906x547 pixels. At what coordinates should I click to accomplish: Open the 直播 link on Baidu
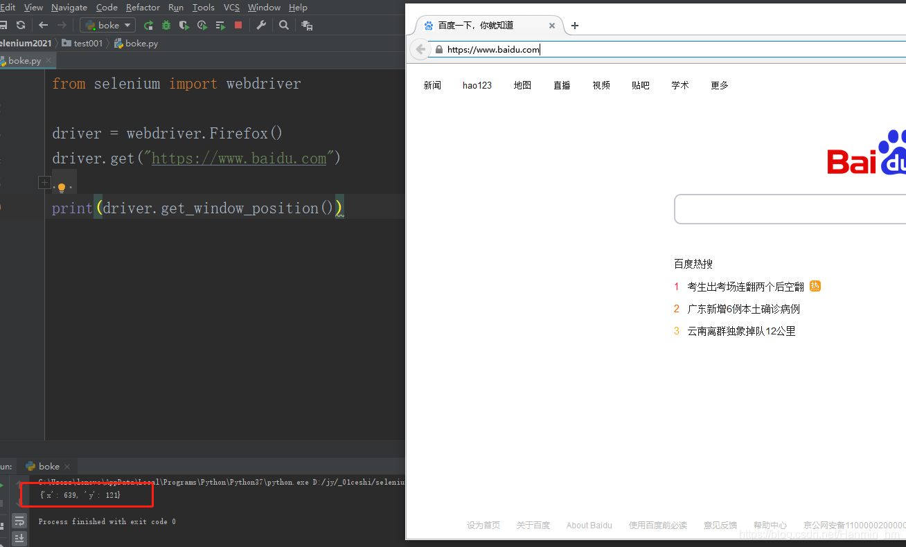click(x=562, y=85)
